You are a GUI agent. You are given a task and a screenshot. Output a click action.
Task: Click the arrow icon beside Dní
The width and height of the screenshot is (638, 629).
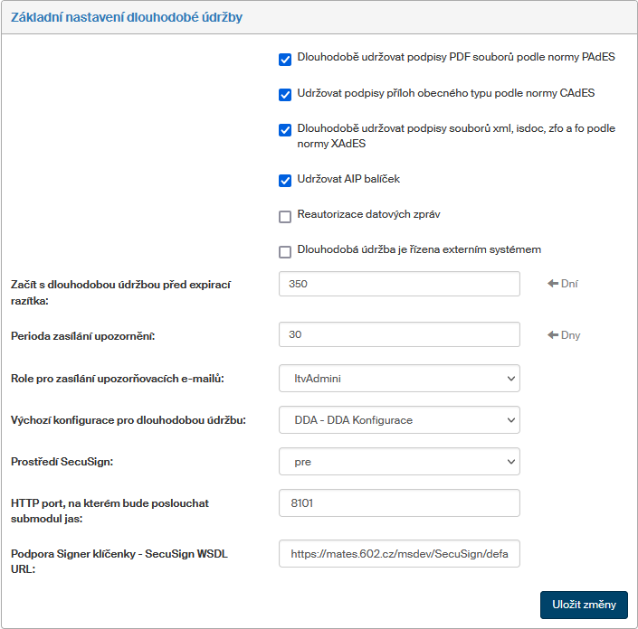tap(553, 284)
